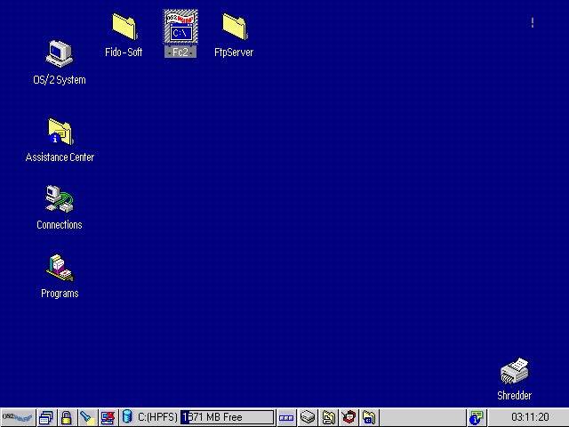Select the Fc2 program icon
Image resolution: width=569 pixels, height=427 pixels.
[x=180, y=27]
